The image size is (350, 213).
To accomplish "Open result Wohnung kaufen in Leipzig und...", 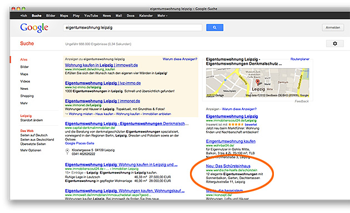I will tap(121, 165).
